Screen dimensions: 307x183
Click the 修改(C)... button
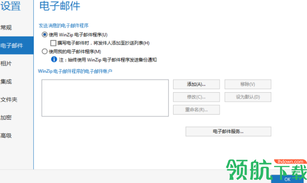(x=197, y=97)
